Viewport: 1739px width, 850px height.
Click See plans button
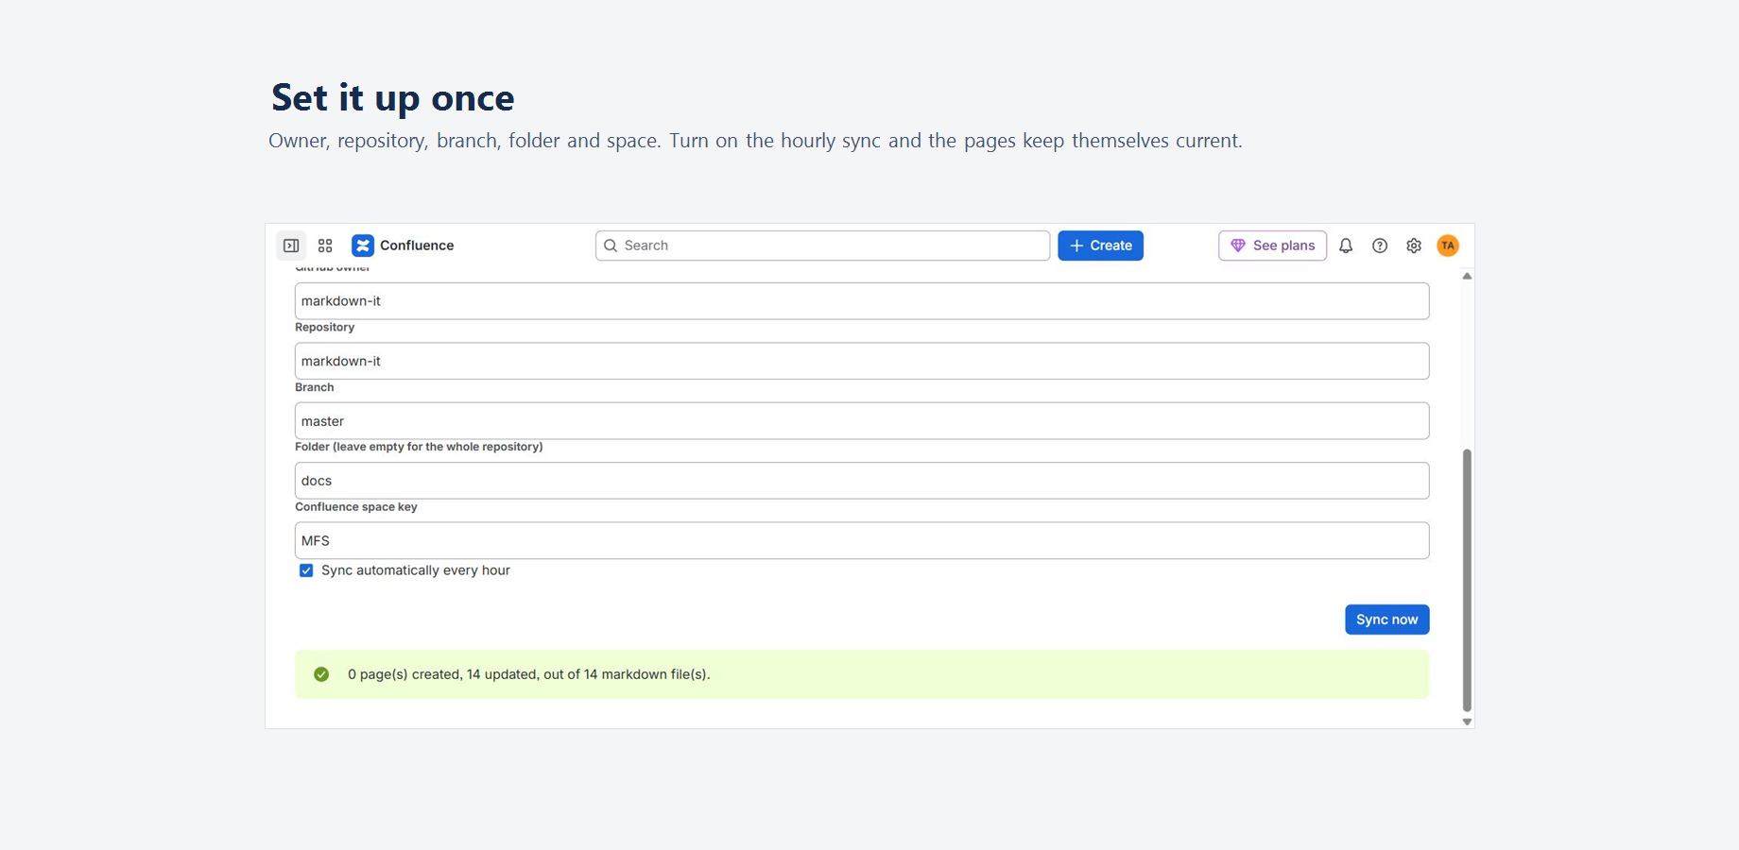pos(1272,246)
